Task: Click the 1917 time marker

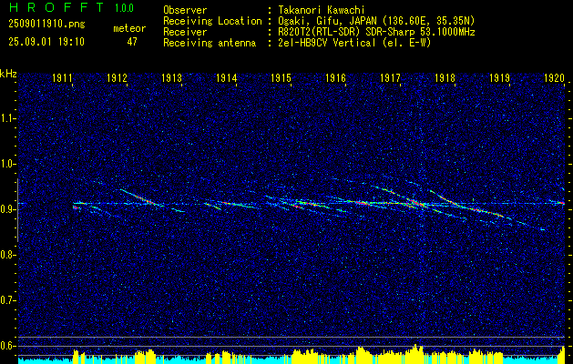Action: [390, 77]
